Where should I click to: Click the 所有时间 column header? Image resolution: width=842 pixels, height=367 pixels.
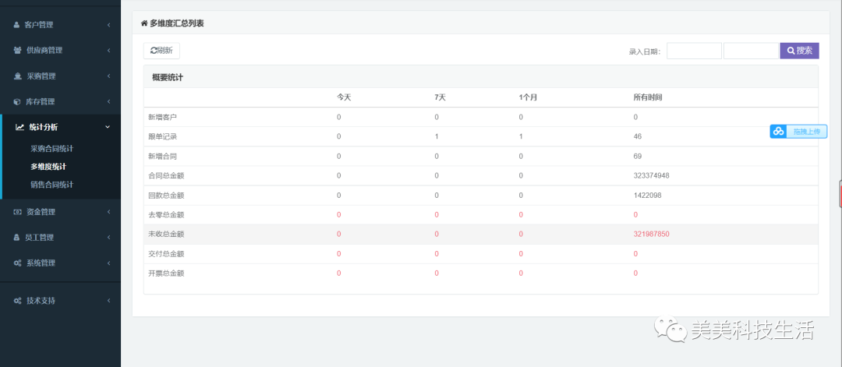[648, 97]
